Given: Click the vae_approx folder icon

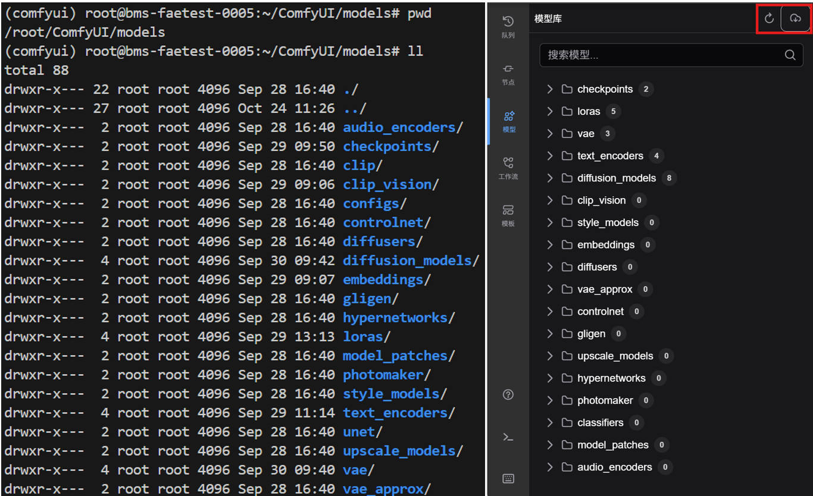Looking at the screenshot, I should [567, 289].
